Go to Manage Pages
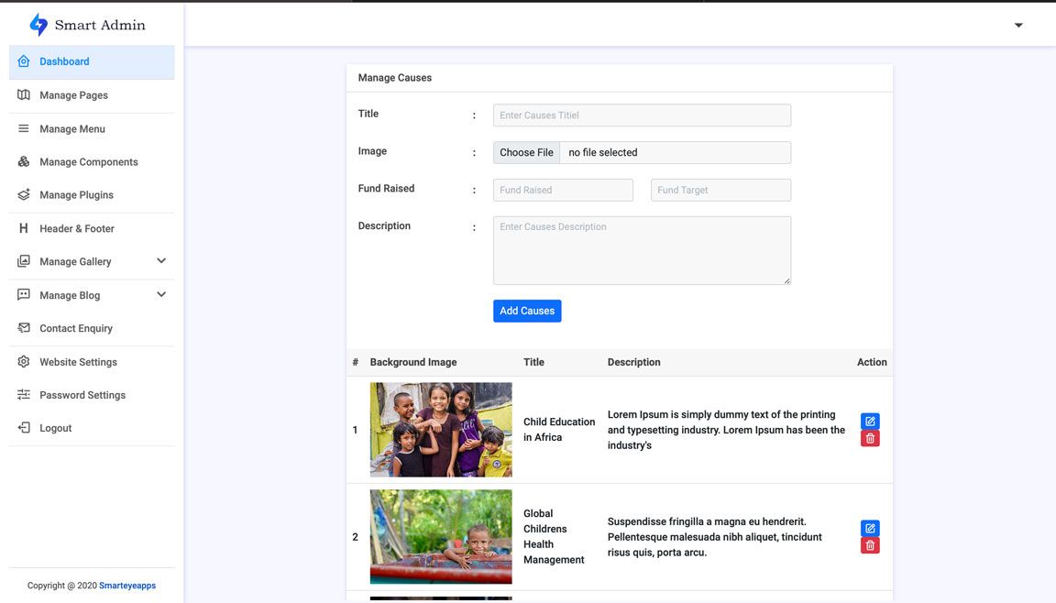Screen dimensions: 1056x603 [x=92, y=95]
